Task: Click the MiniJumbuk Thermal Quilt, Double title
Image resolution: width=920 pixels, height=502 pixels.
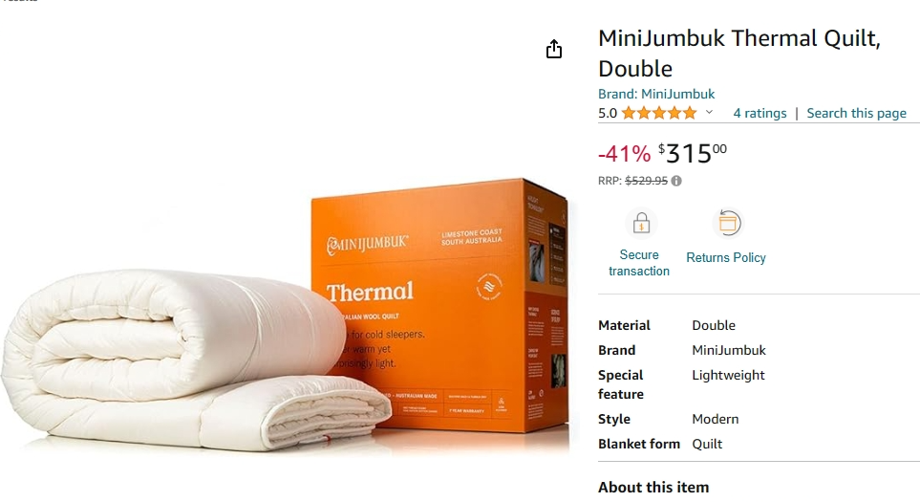Action: point(739,54)
